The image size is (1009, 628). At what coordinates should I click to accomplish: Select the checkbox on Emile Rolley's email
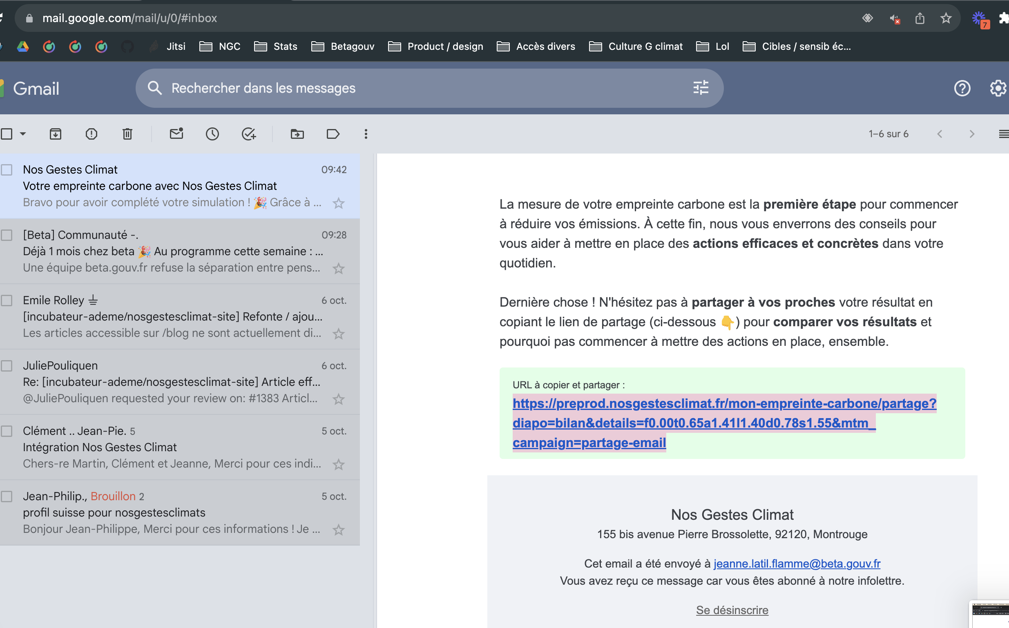(6, 300)
